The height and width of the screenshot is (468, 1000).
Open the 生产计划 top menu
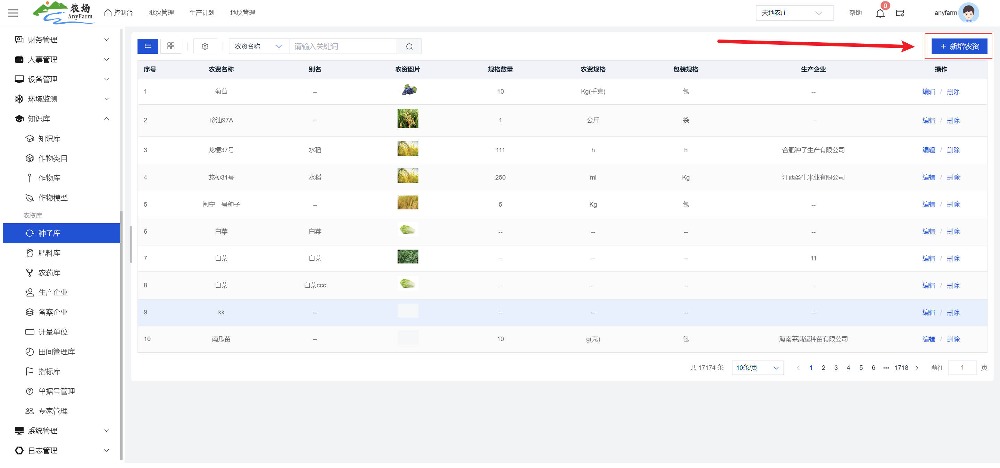[202, 13]
